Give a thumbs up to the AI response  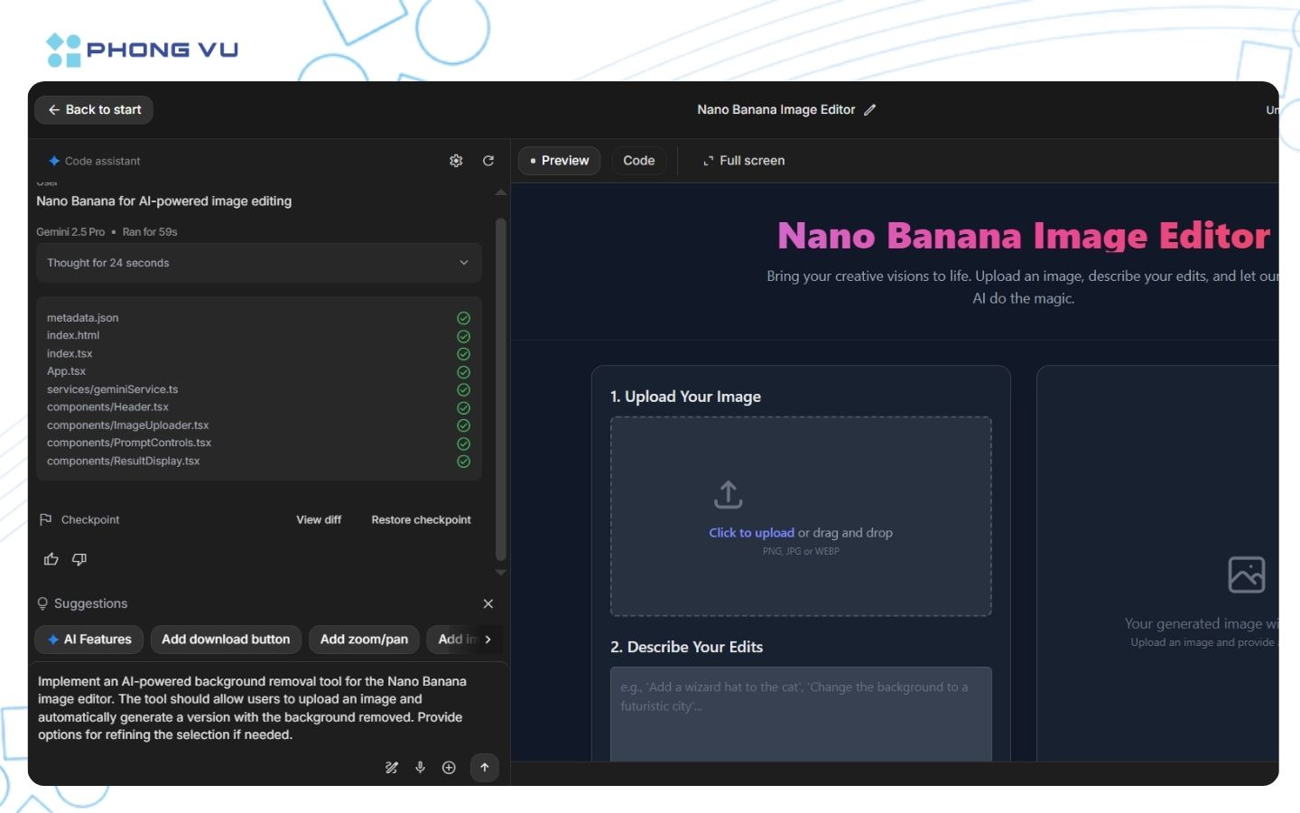click(x=51, y=559)
